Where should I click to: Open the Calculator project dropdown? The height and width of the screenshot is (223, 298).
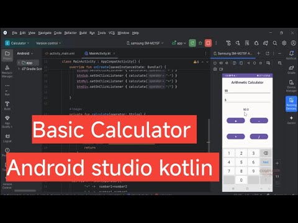coord(17,43)
